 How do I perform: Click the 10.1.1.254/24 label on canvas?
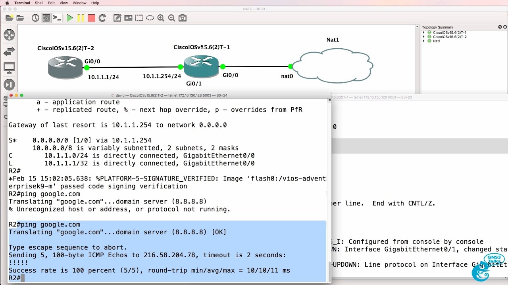click(x=162, y=76)
